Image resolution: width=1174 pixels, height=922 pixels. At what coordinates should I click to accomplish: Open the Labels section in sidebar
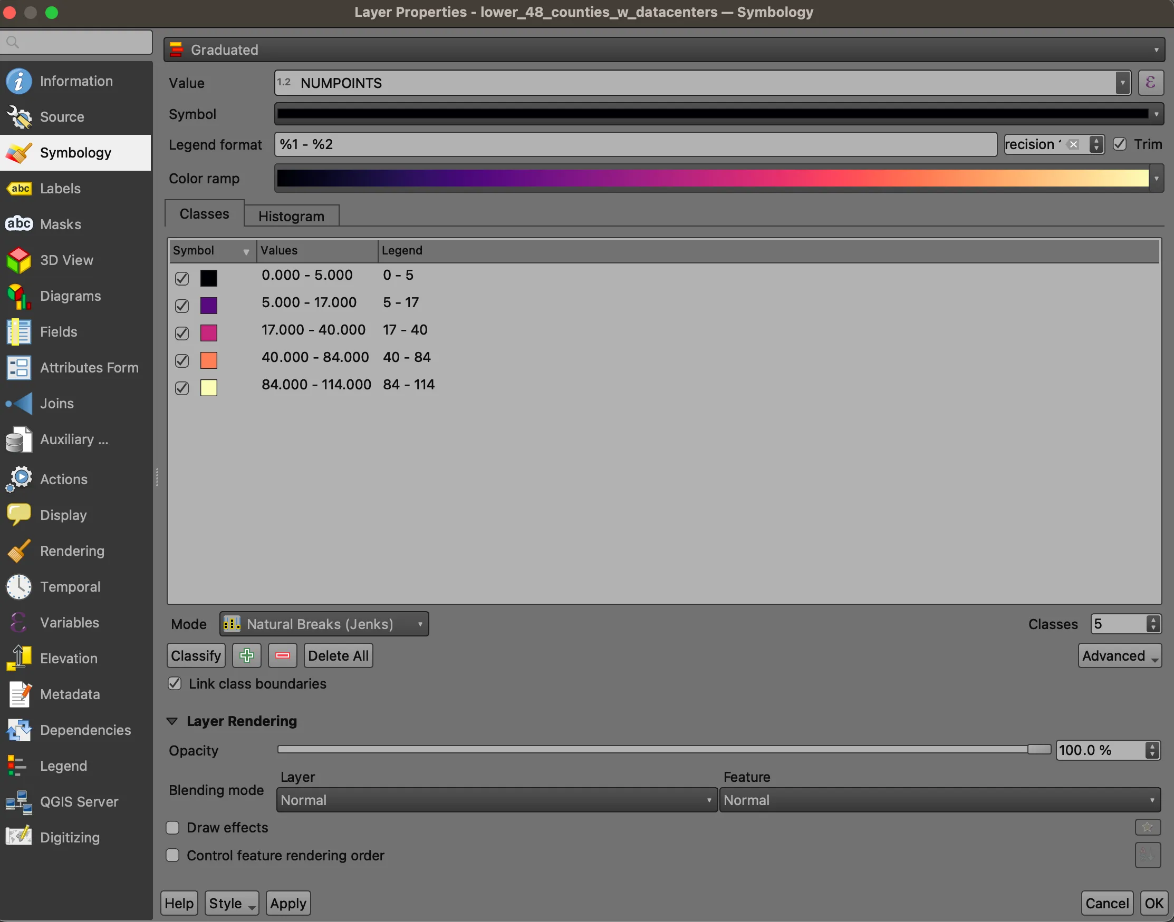60,189
